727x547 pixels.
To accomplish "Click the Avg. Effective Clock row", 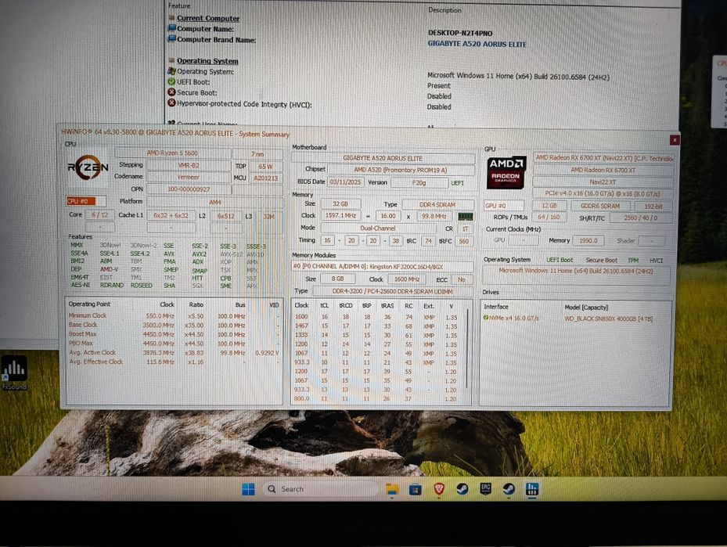I will tap(174, 362).
